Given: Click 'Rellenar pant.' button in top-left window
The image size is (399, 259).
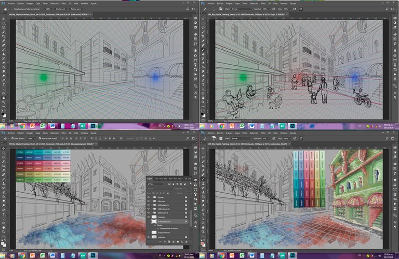Looking at the screenshot, I should coord(75,9).
